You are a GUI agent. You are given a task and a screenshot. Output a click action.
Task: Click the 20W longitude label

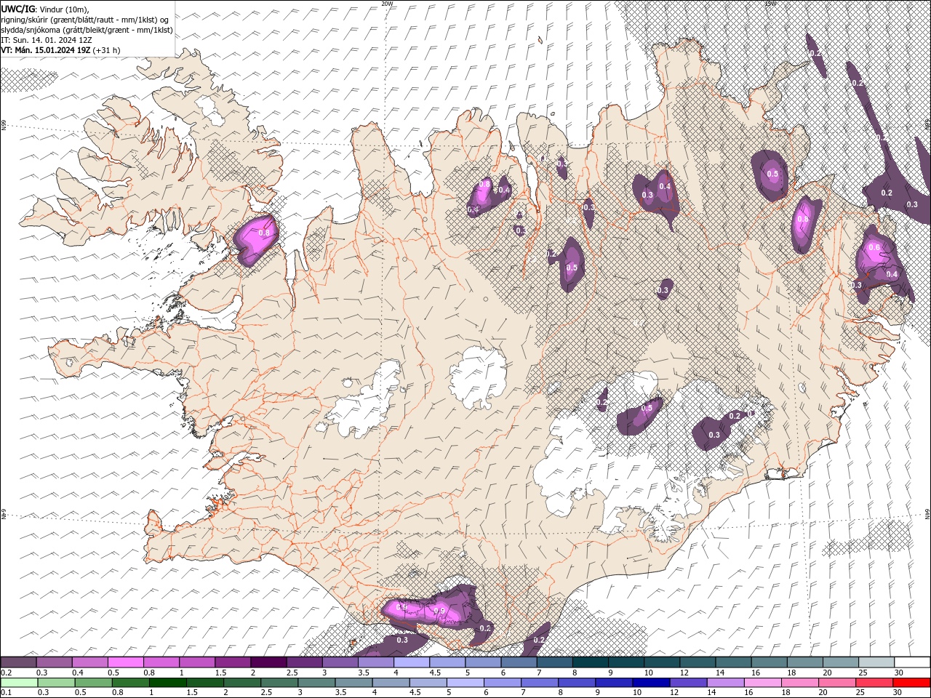tap(387, 4)
